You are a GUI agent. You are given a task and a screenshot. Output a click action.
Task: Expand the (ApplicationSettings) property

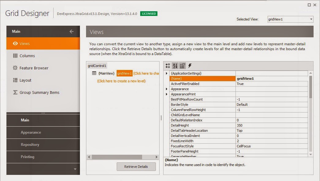[167, 73]
